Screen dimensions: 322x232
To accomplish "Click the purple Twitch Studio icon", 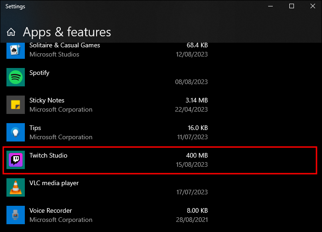I will coord(16,160).
